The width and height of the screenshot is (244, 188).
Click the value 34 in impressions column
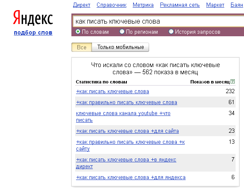pyautogui.click(x=231, y=113)
